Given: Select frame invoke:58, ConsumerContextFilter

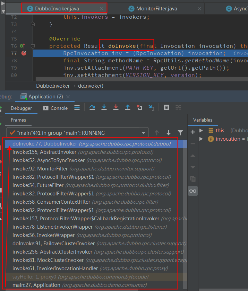Looking at the screenshot, I should click(94, 202).
